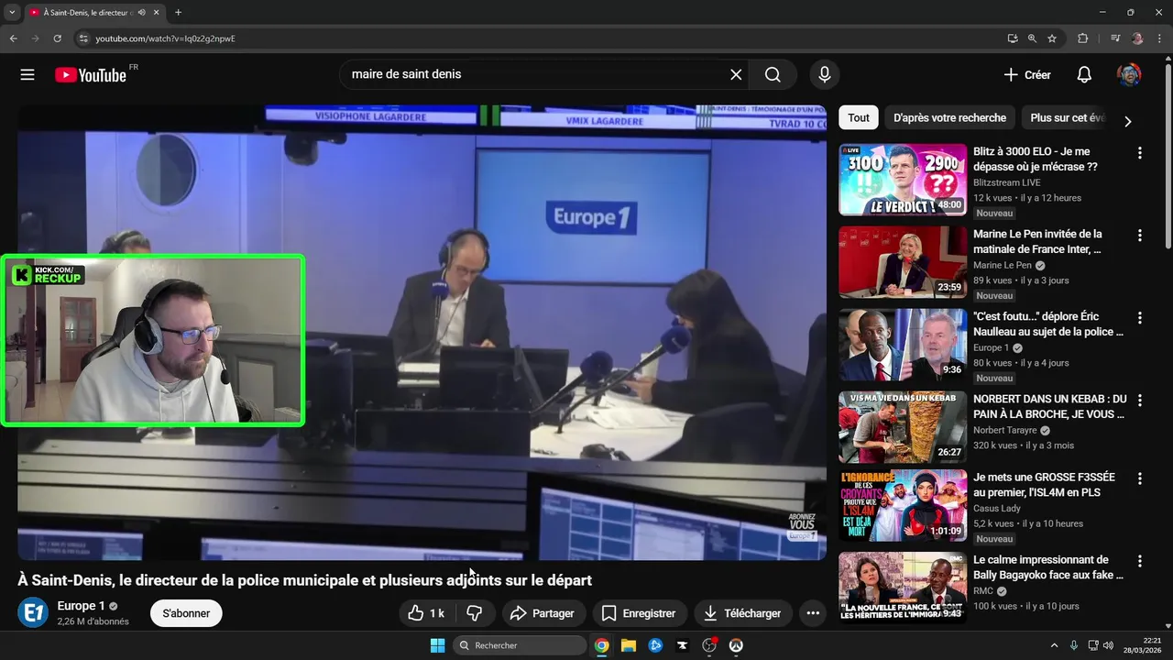Open options for the Blitz à 3000 ELO video
Image resolution: width=1173 pixels, height=660 pixels.
pos(1140,153)
